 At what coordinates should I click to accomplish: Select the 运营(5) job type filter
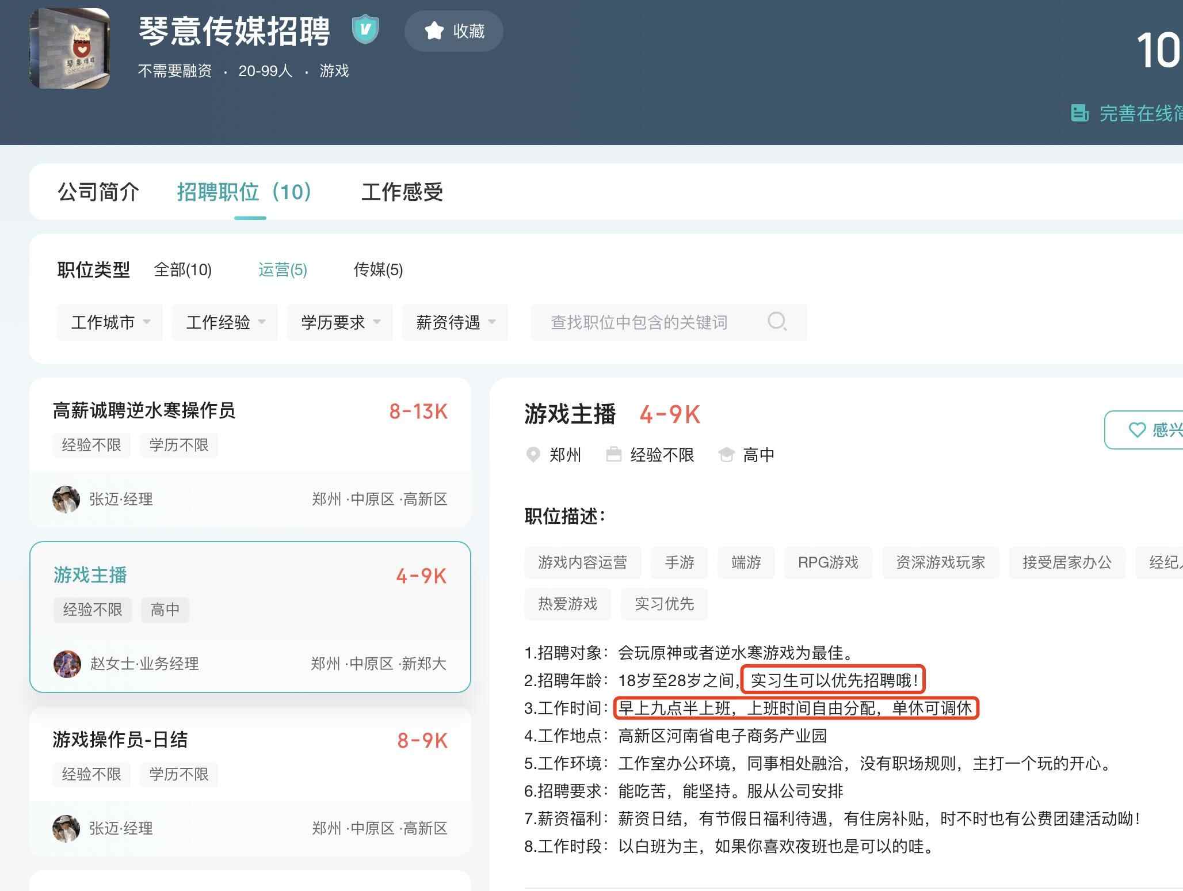283,269
